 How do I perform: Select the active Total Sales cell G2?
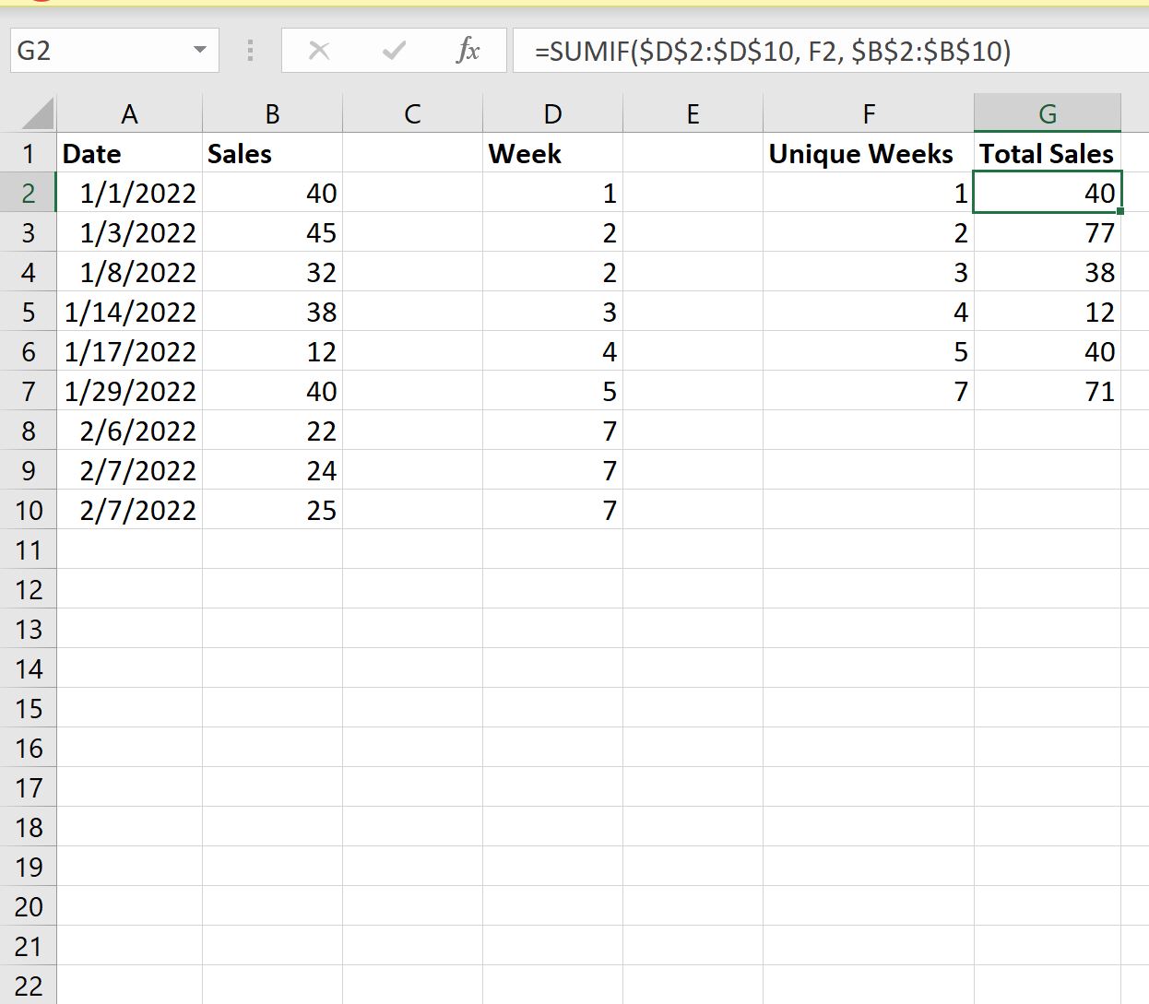click(1048, 193)
